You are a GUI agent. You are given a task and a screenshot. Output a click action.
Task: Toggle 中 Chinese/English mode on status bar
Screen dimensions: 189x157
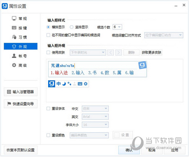59,84
